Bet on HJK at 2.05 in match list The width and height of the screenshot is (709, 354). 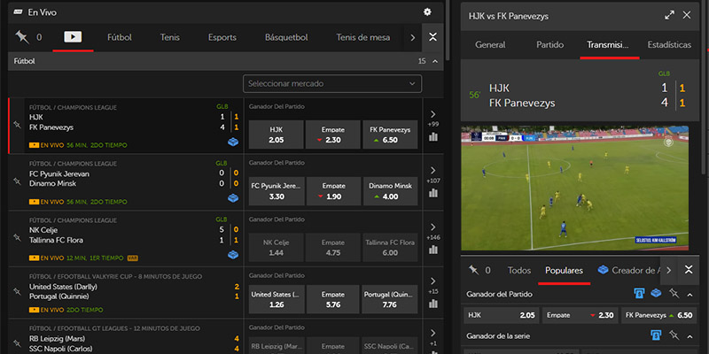pyautogui.click(x=276, y=135)
